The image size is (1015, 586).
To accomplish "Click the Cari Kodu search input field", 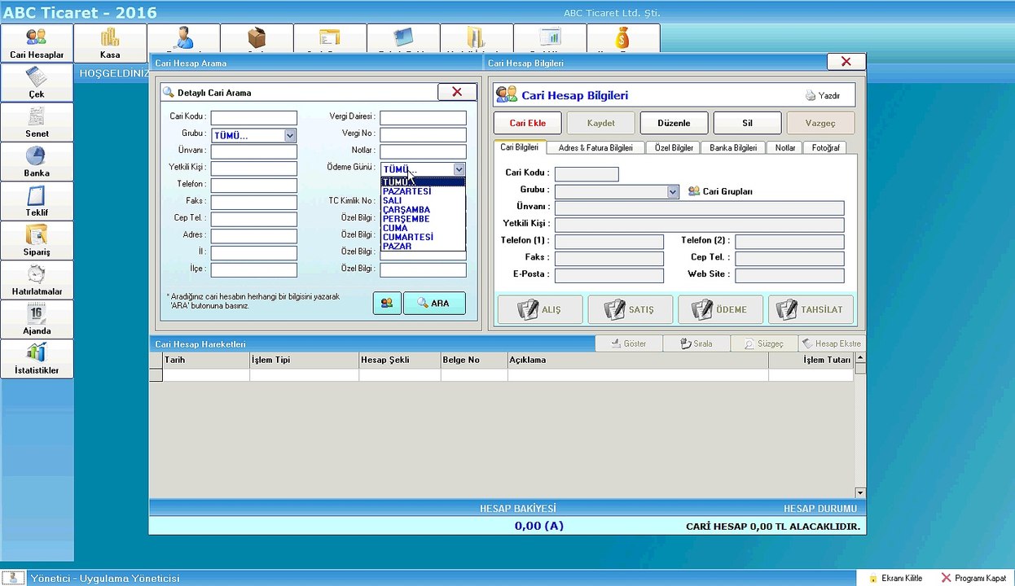I will point(254,118).
